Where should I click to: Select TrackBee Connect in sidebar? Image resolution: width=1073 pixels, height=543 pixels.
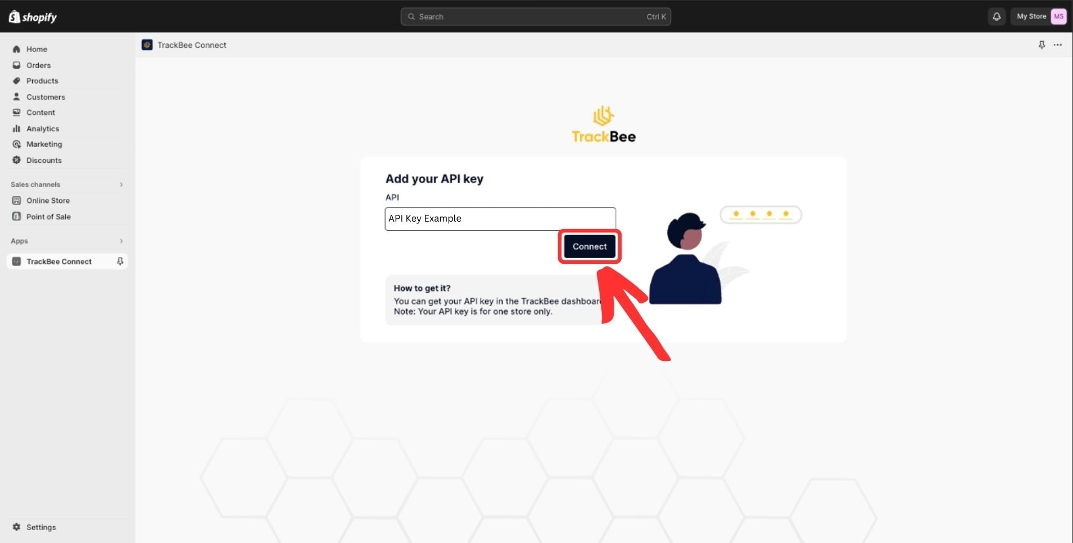click(x=67, y=261)
